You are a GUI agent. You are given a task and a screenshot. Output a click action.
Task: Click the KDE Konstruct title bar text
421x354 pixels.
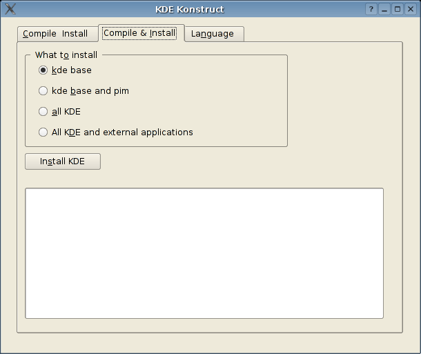pyautogui.click(x=190, y=10)
